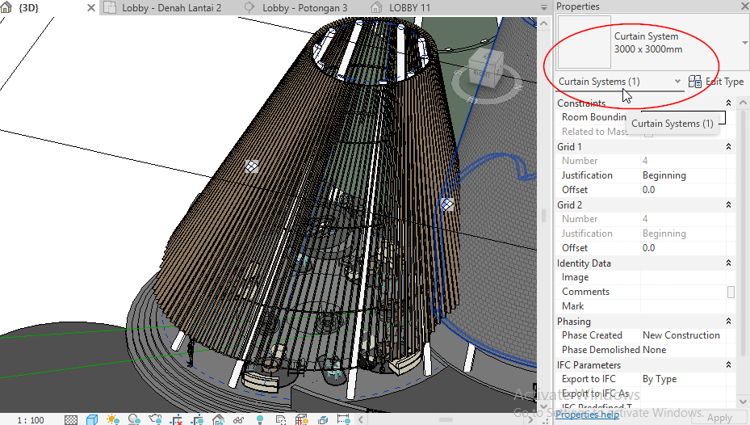Click the sheet icon on Denah Lantai 2 tab

click(x=110, y=7)
